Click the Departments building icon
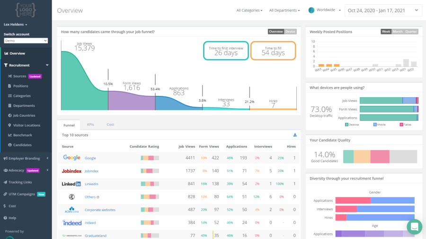 10,106
